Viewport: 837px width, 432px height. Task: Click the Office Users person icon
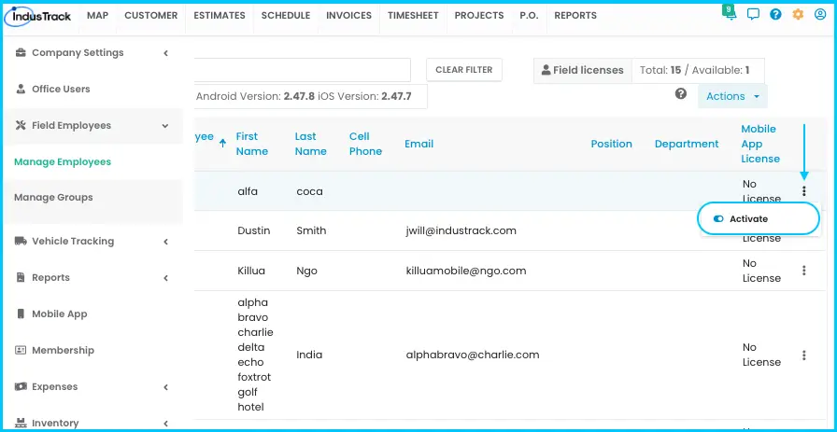coord(21,89)
